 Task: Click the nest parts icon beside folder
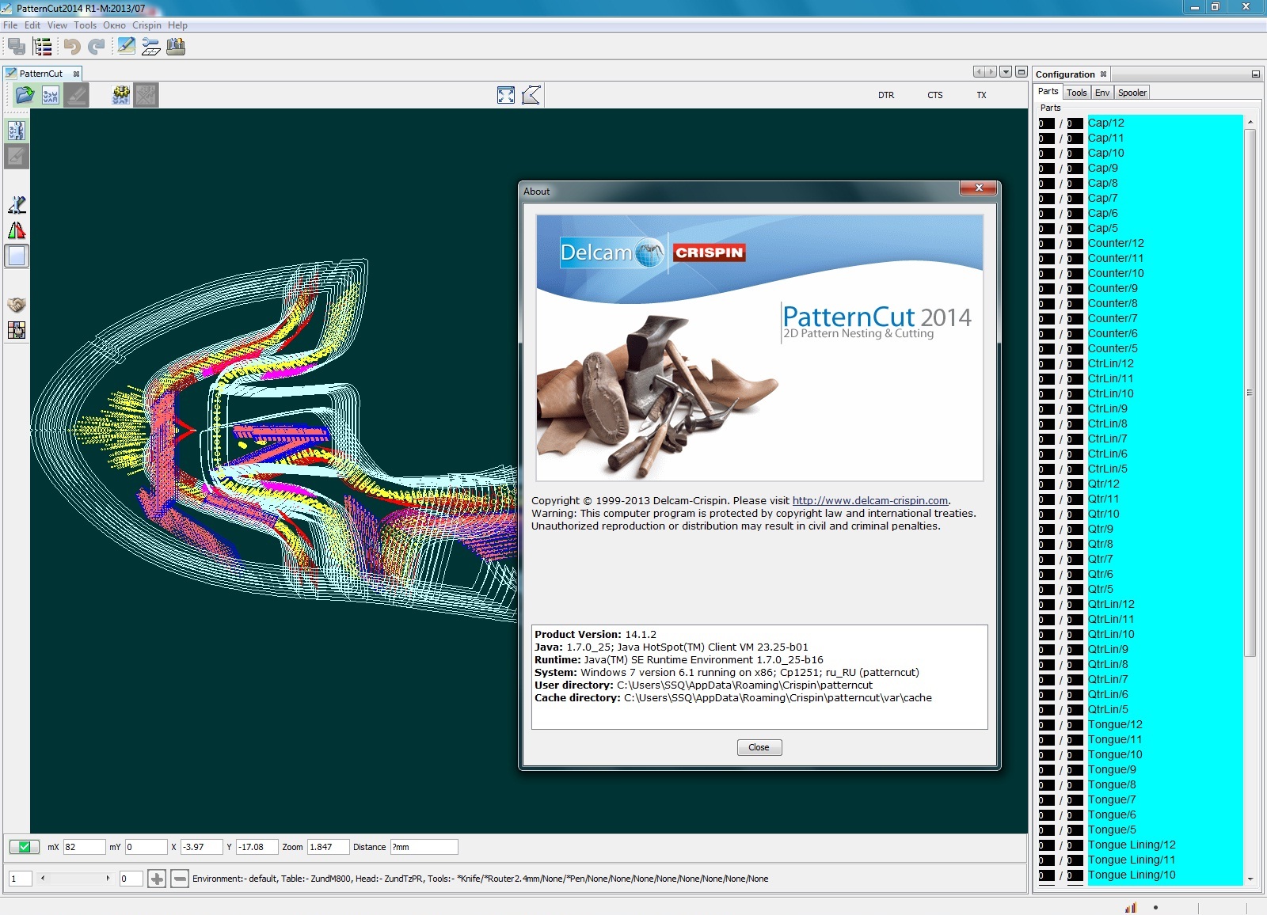(x=51, y=95)
